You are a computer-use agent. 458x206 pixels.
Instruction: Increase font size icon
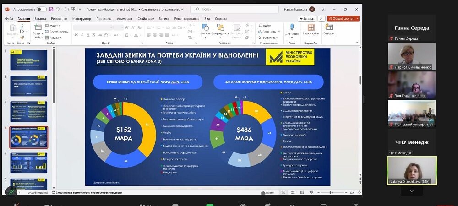tap(127, 27)
